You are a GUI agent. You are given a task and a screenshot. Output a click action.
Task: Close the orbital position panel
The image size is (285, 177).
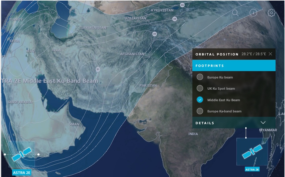coord(271,54)
